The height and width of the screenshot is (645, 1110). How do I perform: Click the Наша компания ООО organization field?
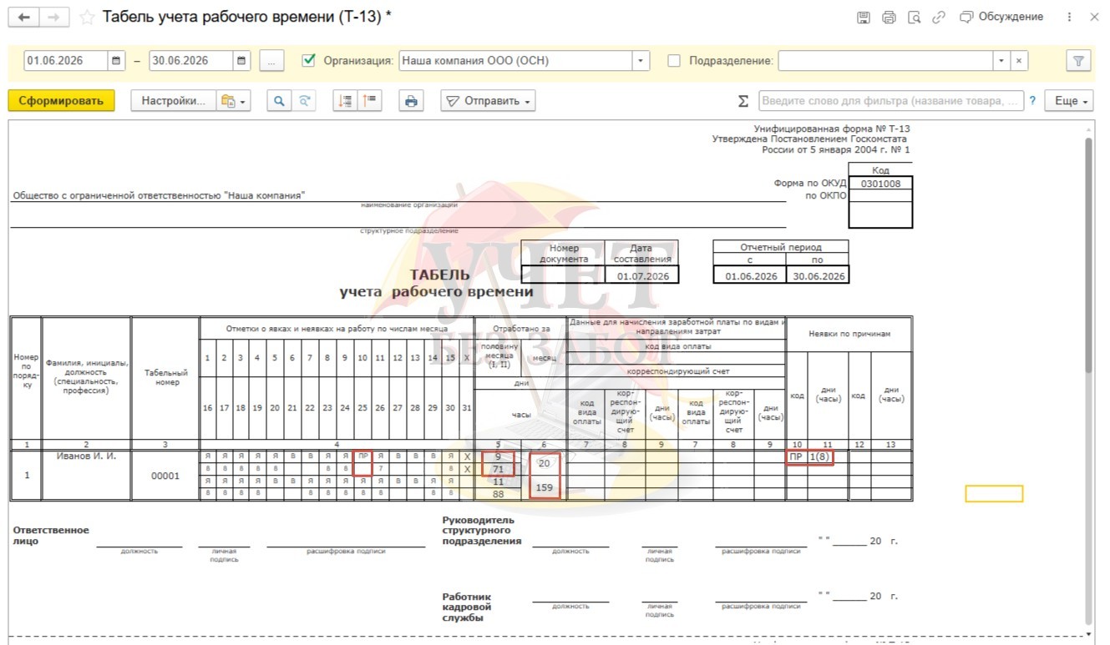point(515,60)
